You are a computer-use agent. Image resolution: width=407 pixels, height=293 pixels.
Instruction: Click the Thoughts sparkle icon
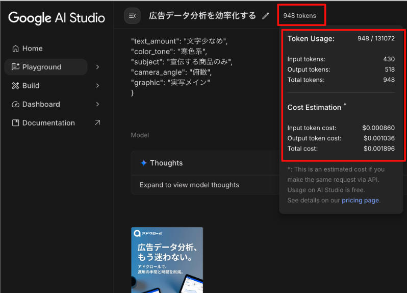[144, 163]
